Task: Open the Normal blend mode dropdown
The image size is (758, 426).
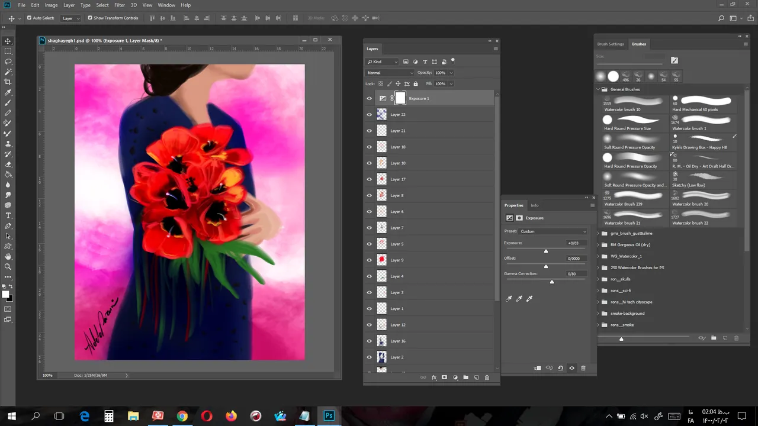Action: pos(390,73)
